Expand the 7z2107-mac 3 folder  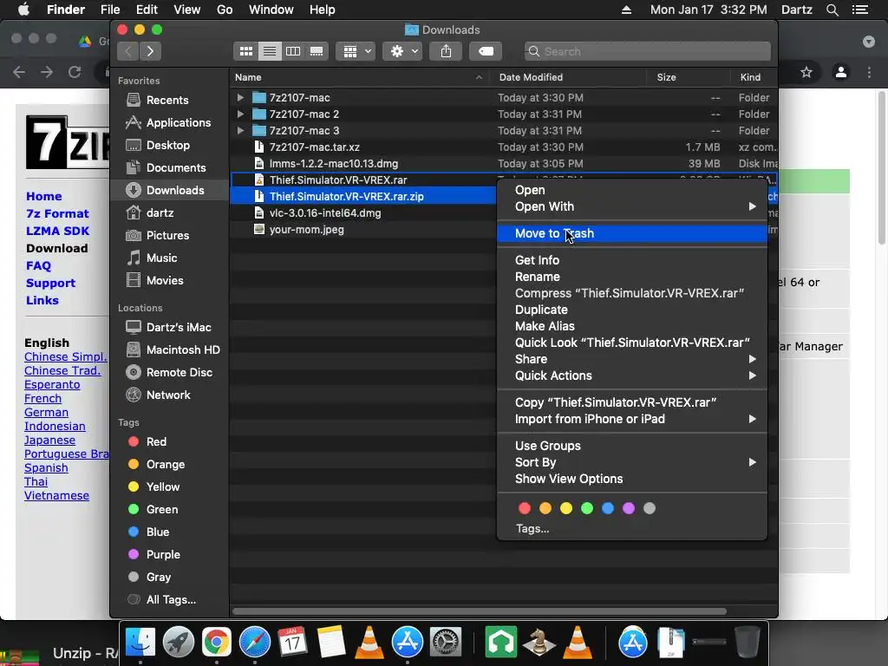(240, 130)
